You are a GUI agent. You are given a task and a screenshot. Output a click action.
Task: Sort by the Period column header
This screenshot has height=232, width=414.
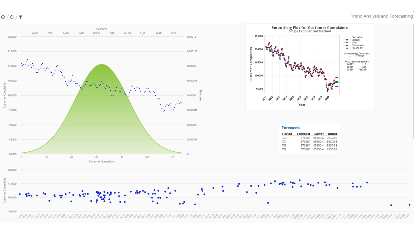pos(287,134)
